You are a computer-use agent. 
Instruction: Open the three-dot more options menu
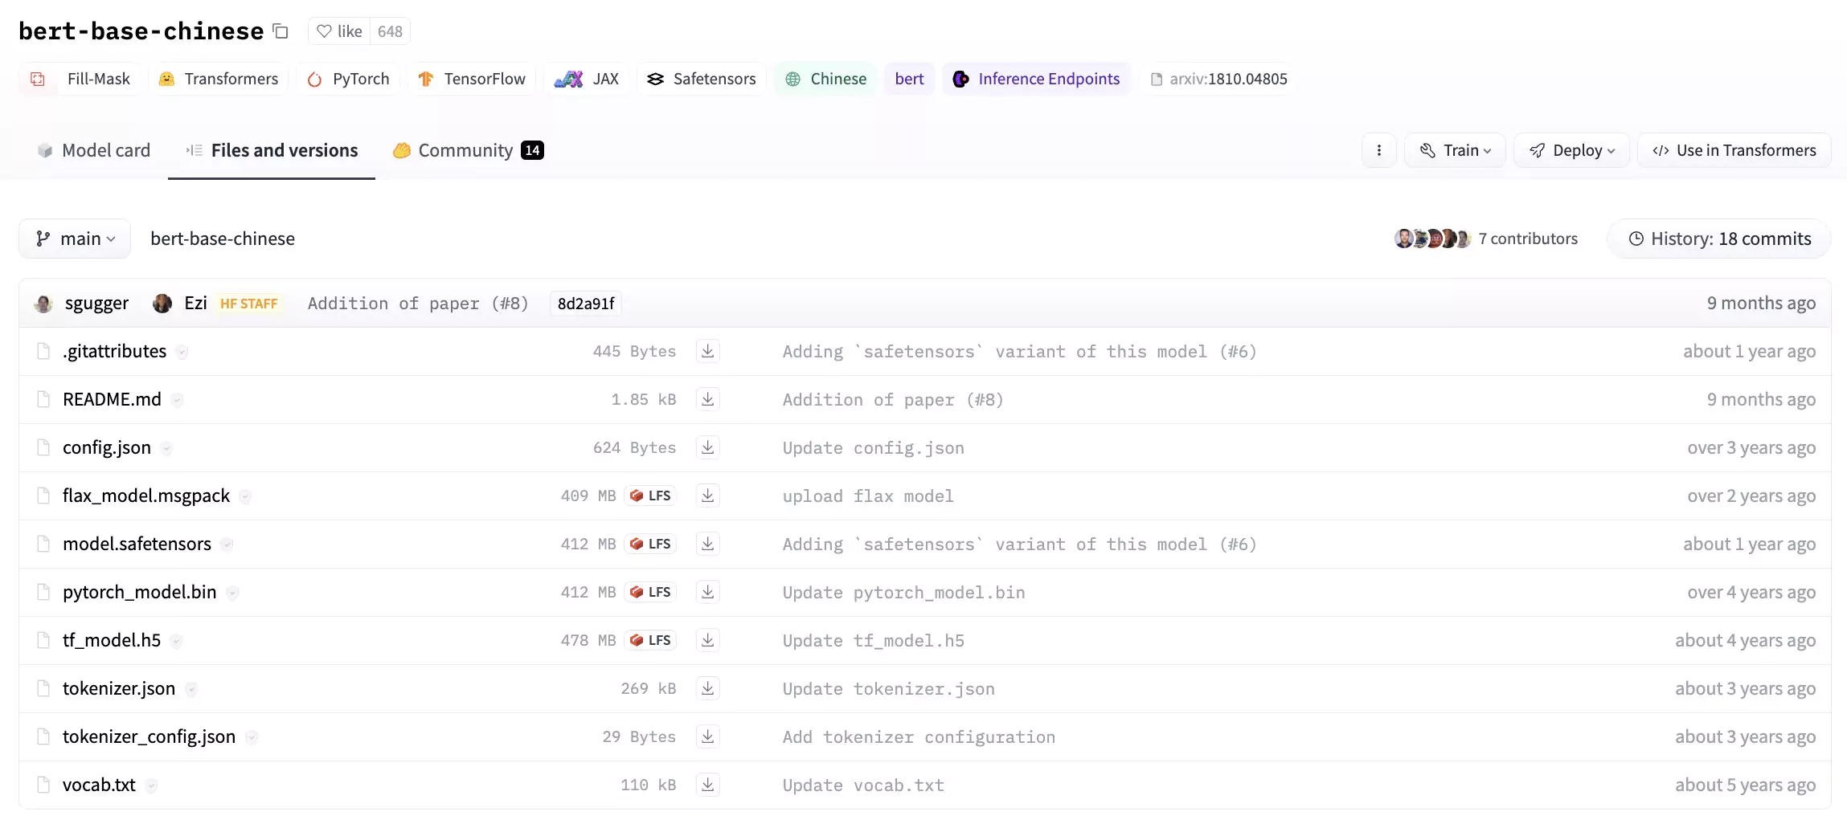[1379, 150]
